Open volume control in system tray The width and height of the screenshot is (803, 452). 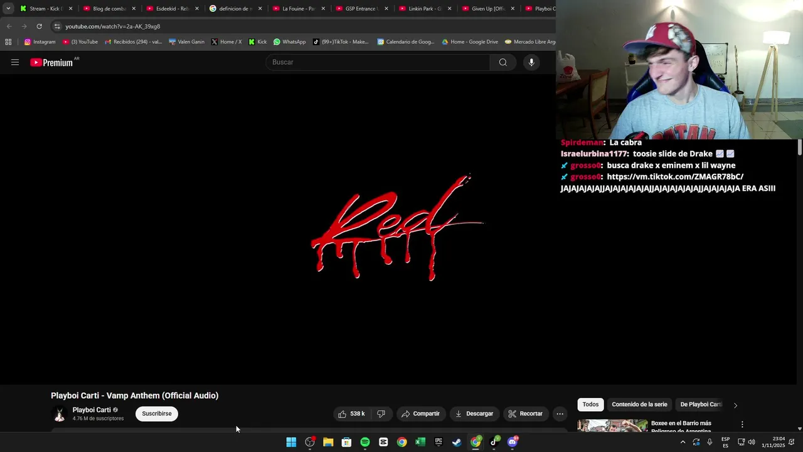[x=752, y=442]
